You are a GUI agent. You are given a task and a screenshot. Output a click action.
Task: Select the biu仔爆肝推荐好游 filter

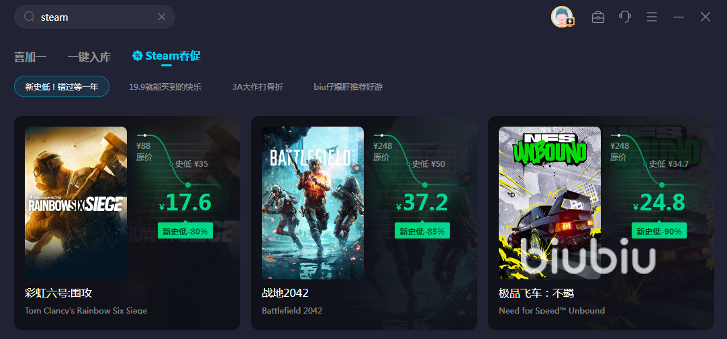(x=348, y=86)
